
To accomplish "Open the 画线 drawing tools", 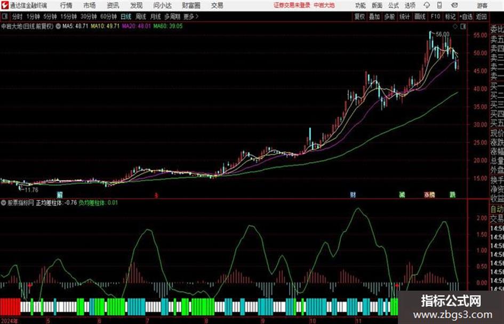I will (x=420, y=16).
